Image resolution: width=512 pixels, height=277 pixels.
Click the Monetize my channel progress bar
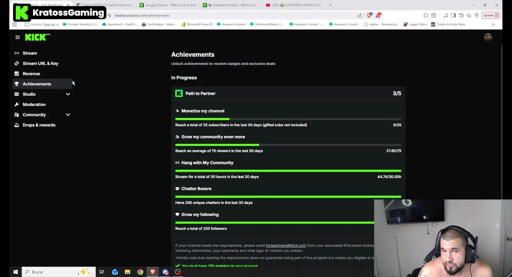288,119
